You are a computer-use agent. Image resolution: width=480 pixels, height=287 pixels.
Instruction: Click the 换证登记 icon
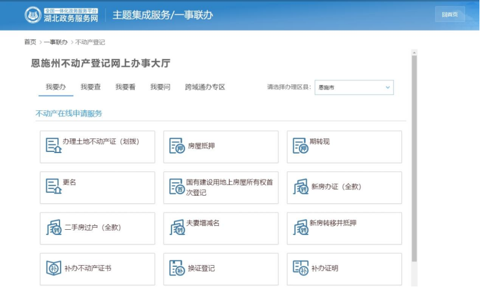click(177, 268)
